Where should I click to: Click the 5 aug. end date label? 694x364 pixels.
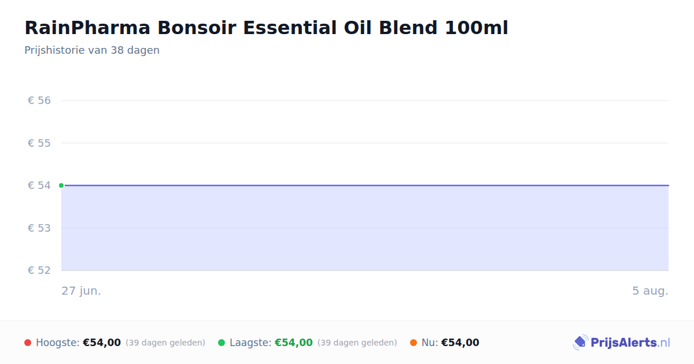pyautogui.click(x=650, y=291)
